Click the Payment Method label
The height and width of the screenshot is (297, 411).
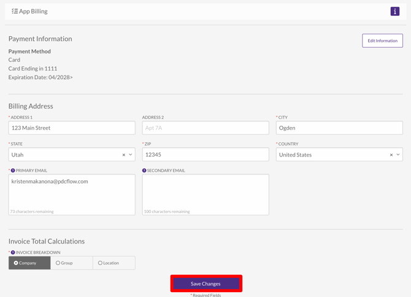tap(29, 52)
